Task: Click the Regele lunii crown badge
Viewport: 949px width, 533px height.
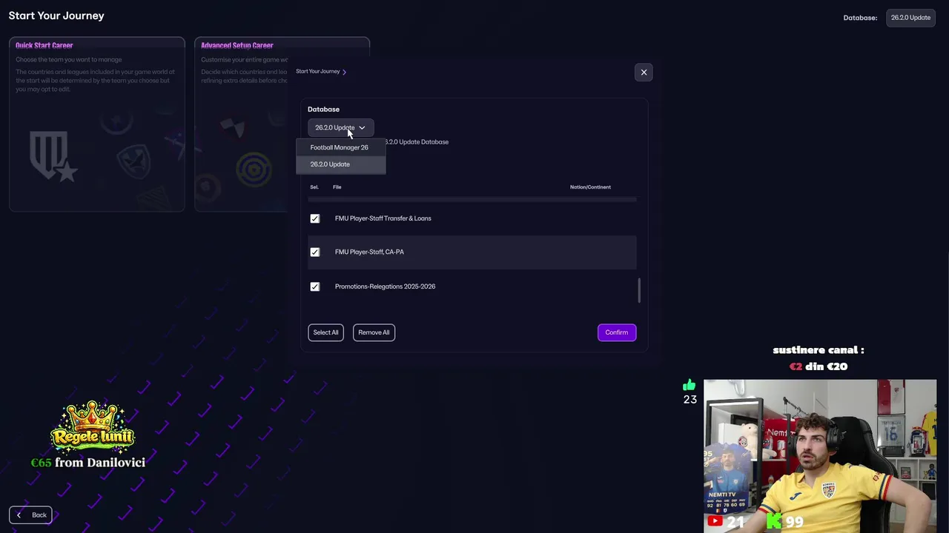Action: coord(93,426)
